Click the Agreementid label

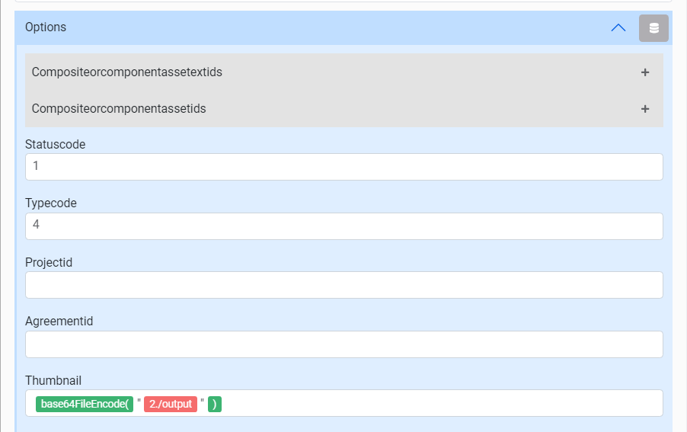[59, 322]
